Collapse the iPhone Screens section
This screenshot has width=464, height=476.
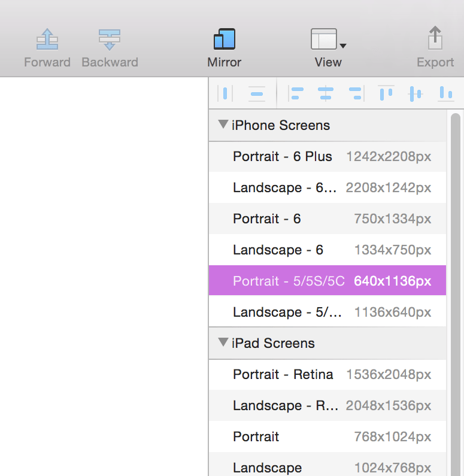click(x=223, y=125)
